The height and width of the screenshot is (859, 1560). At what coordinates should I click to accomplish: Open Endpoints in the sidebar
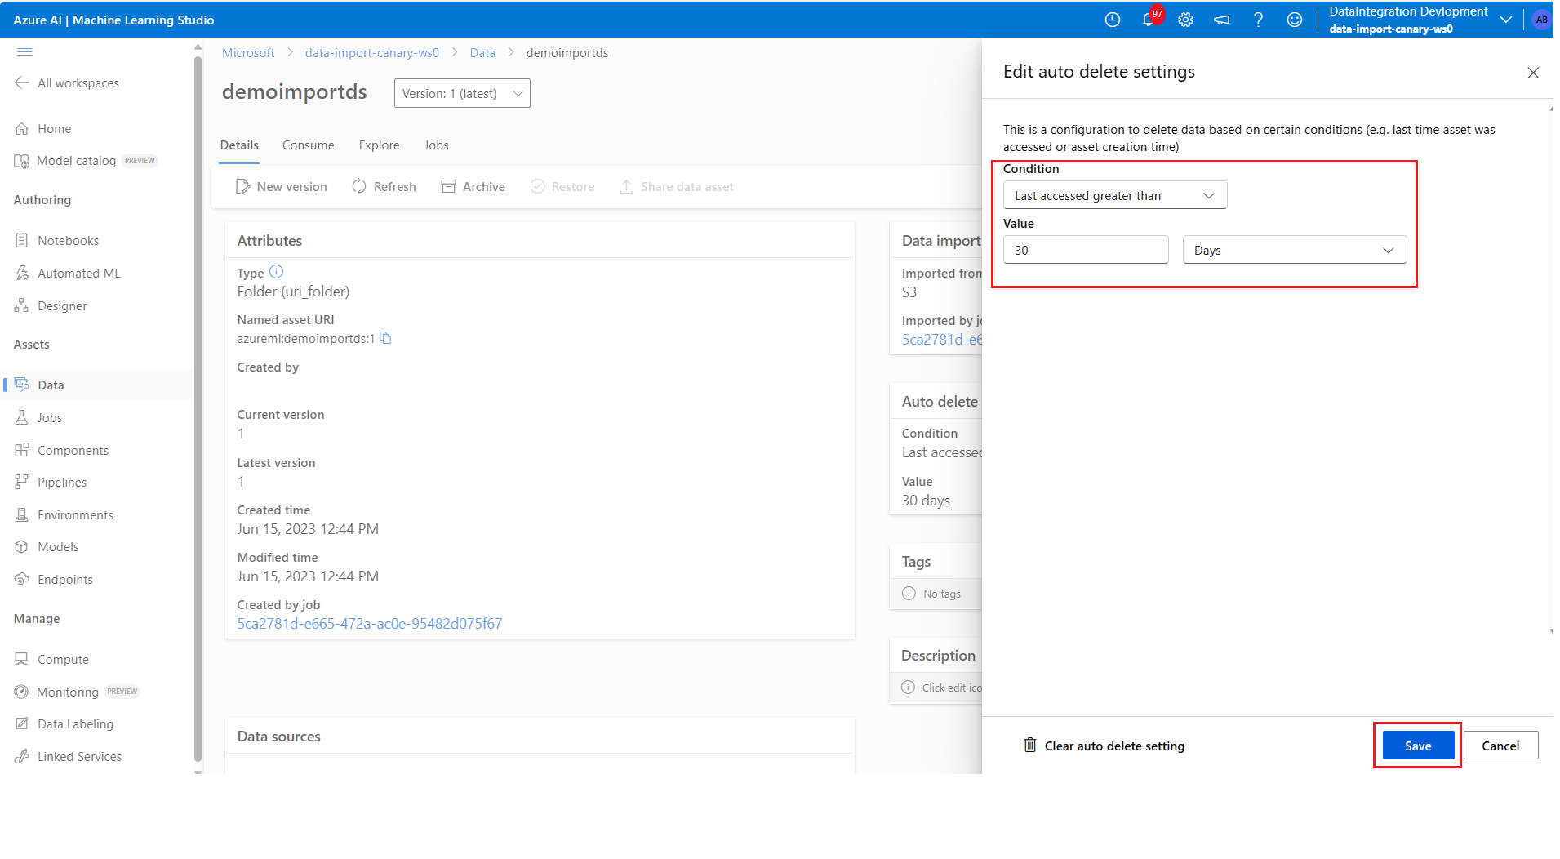[x=54, y=580]
